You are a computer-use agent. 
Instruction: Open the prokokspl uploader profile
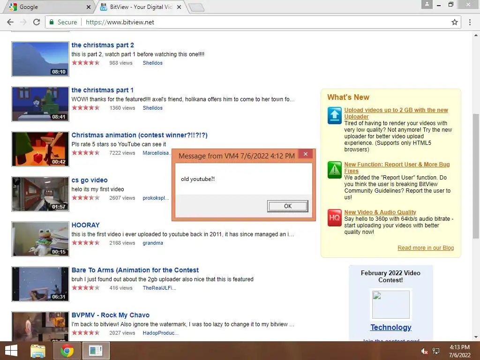(x=156, y=198)
